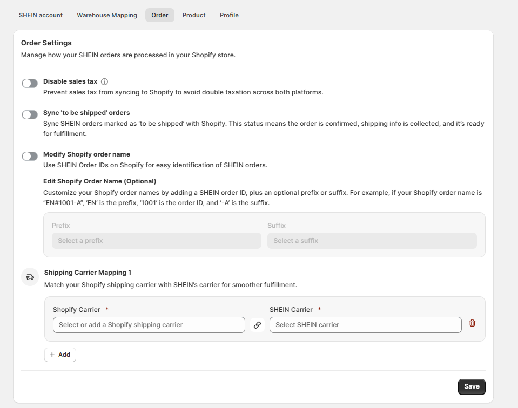Click the link icon between carrier fields
The image size is (518, 408).
257,325
